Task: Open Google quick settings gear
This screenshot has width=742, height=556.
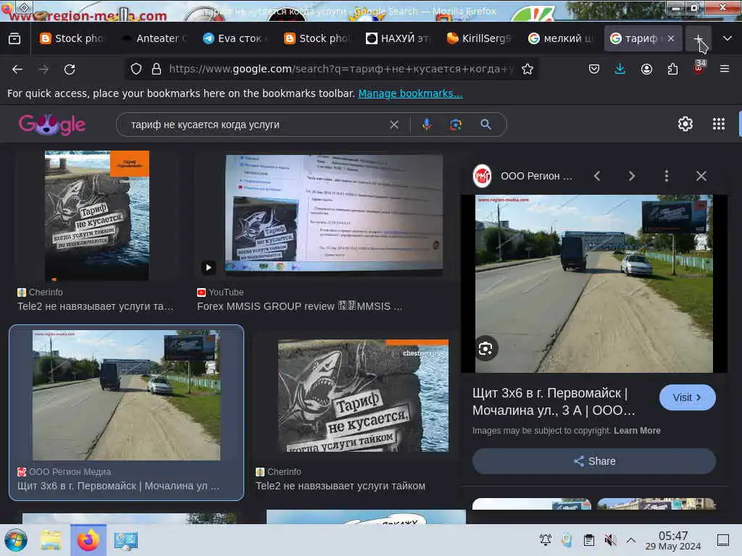Action: point(685,125)
